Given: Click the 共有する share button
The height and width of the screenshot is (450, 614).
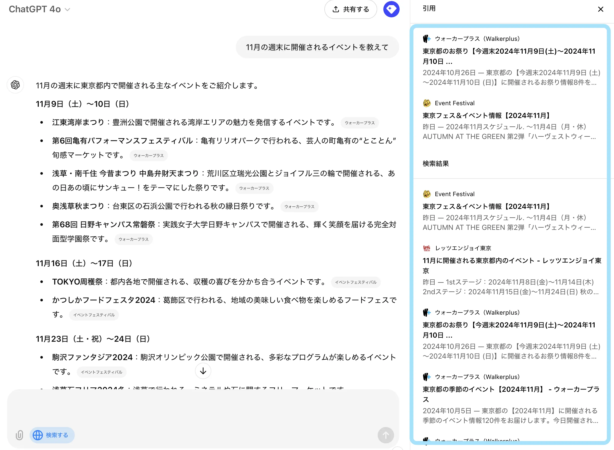Looking at the screenshot, I should point(351,9).
